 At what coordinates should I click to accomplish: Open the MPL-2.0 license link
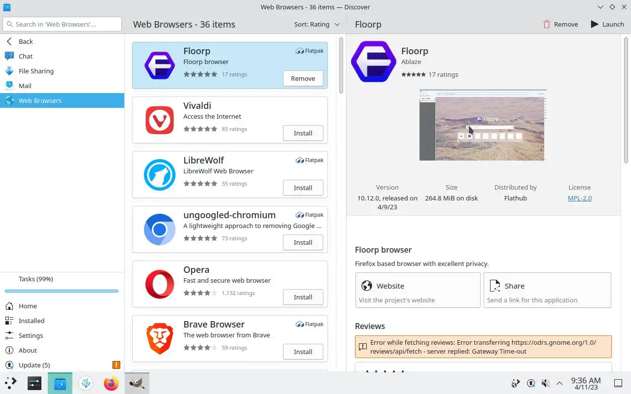tap(579, 198)
